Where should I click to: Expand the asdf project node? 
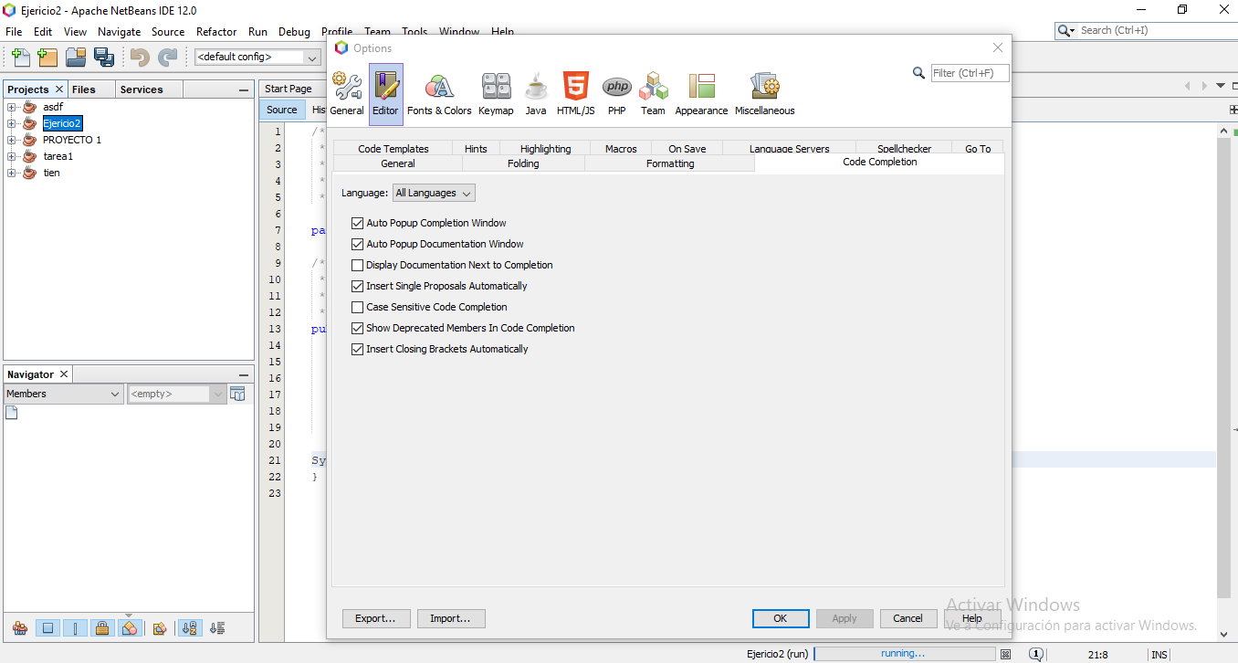point(12,107)
